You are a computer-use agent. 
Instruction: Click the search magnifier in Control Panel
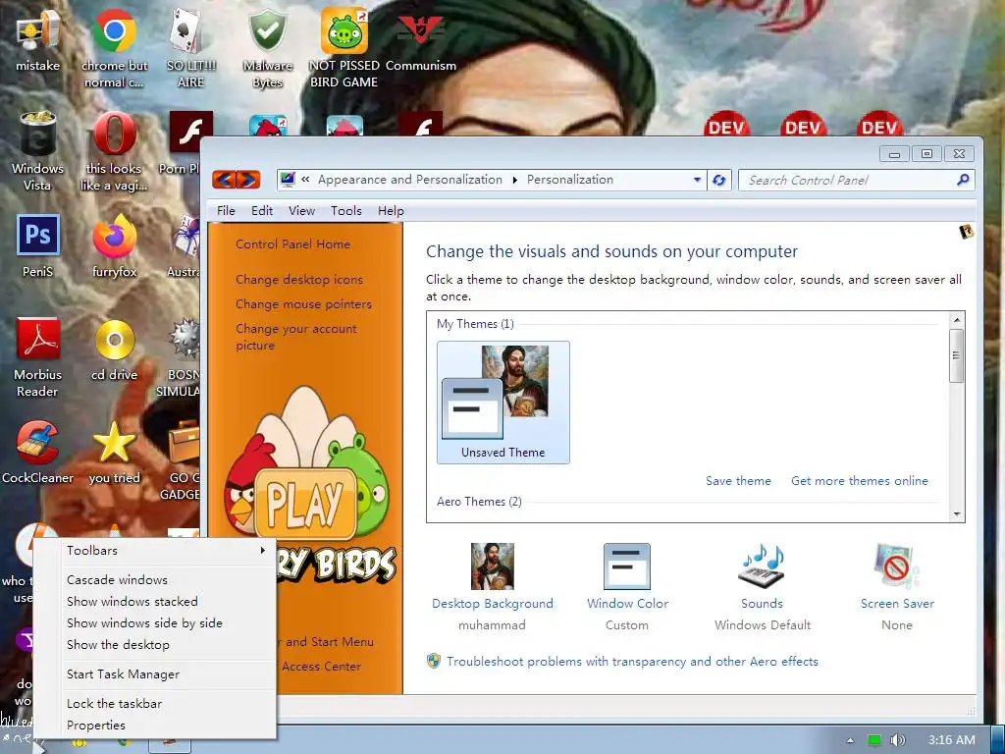[x=963, y=181]
